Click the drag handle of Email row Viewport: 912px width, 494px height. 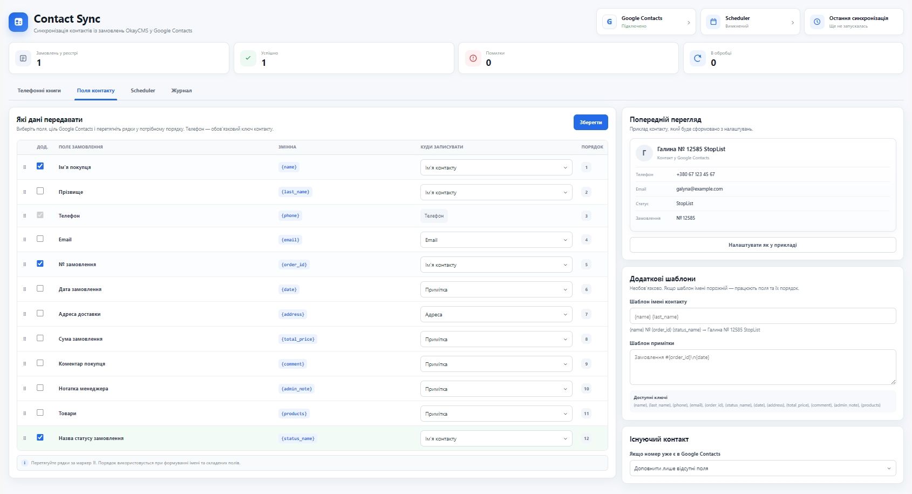pyautogui.click(x=25, y=240)
